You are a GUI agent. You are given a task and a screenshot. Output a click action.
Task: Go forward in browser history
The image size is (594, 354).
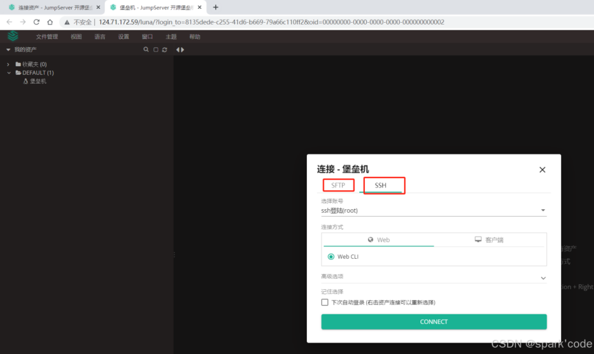click(x=23, y=22)
